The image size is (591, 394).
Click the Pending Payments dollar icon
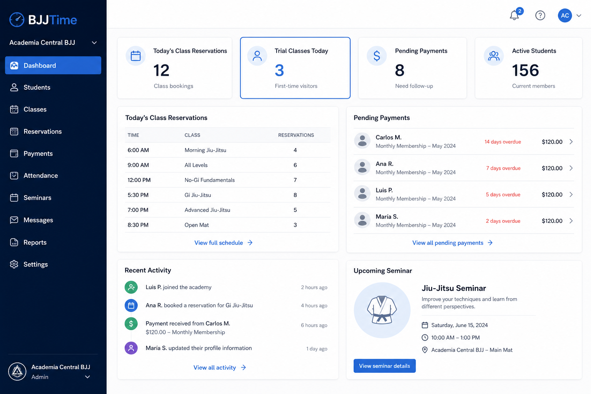pyautogui.click(x=377, y=56)
